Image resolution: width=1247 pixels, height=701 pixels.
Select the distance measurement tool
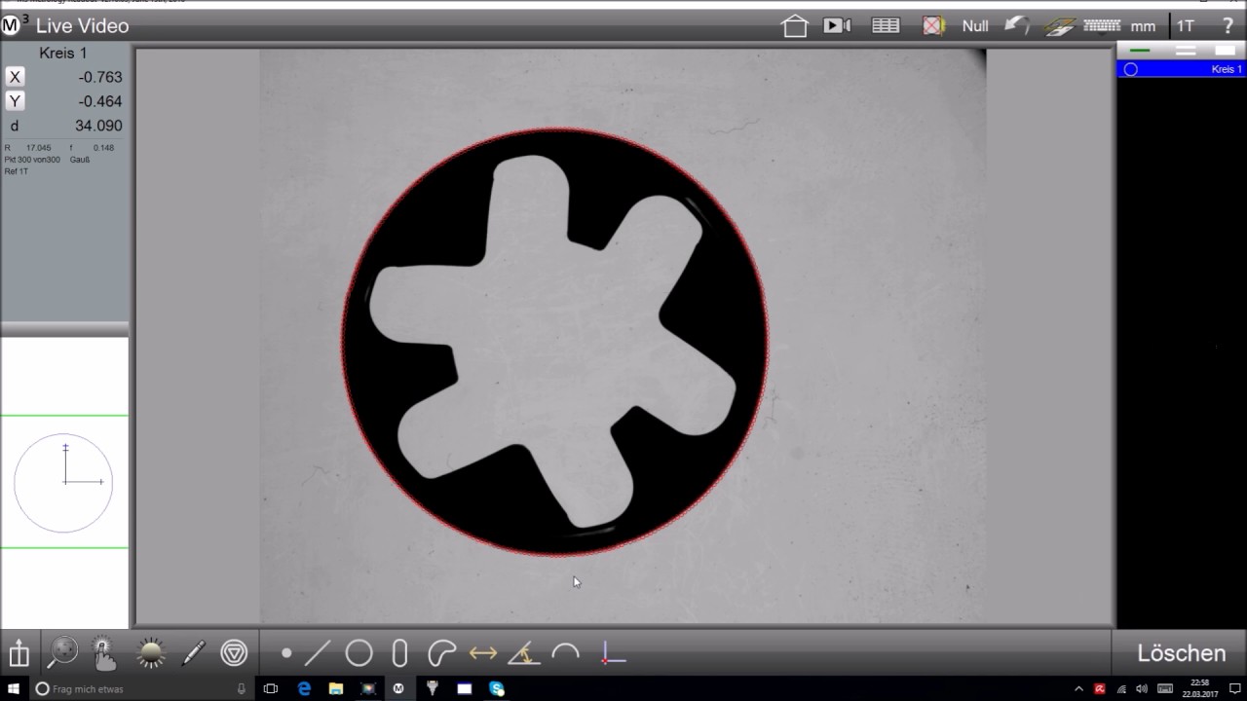pos(483,653)
